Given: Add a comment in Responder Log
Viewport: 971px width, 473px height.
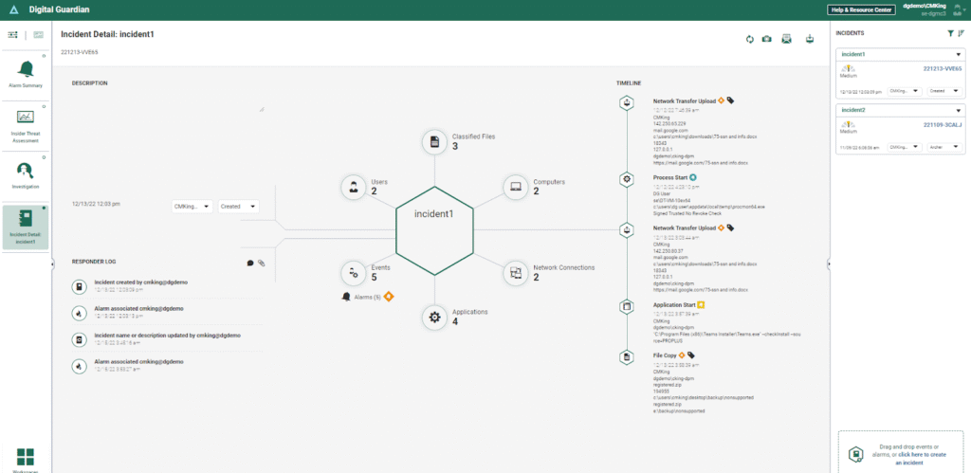Looking at the screenshot, I should click(x=250, y=263).
